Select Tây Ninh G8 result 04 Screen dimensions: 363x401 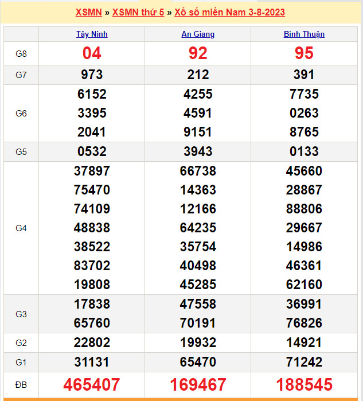(x=92, y=53)
